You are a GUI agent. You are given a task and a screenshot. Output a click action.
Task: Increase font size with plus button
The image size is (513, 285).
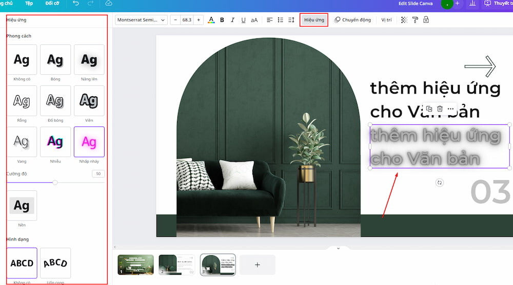[x=198, y=20]
